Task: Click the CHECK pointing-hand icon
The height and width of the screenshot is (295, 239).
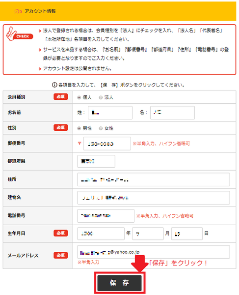Action: 20,34
